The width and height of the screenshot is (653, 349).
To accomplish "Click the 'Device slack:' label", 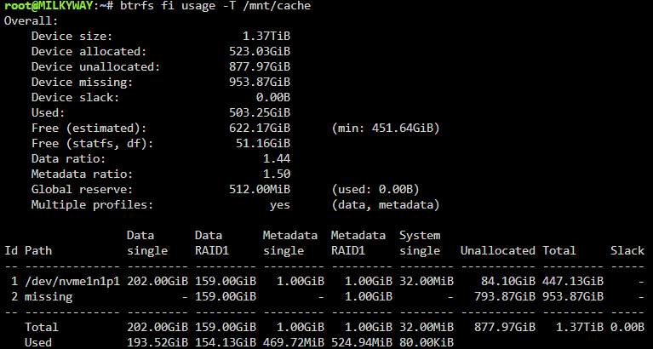I will tap(76, 97).
